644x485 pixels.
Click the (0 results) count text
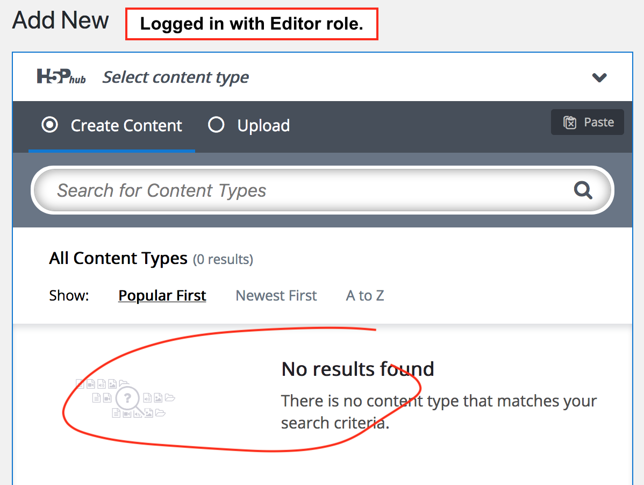click(223, 260)
